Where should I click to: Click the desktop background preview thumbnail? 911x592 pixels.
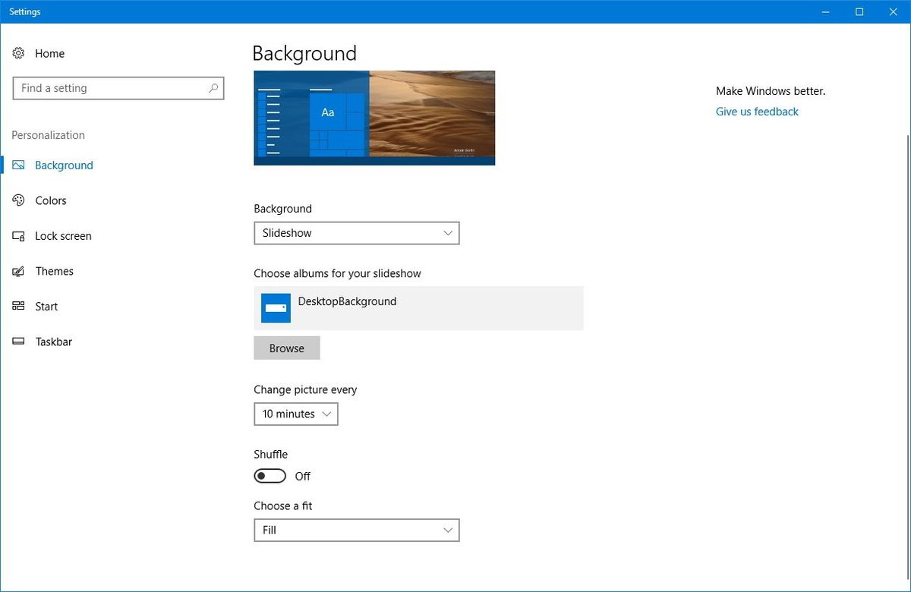pos(374,118)
